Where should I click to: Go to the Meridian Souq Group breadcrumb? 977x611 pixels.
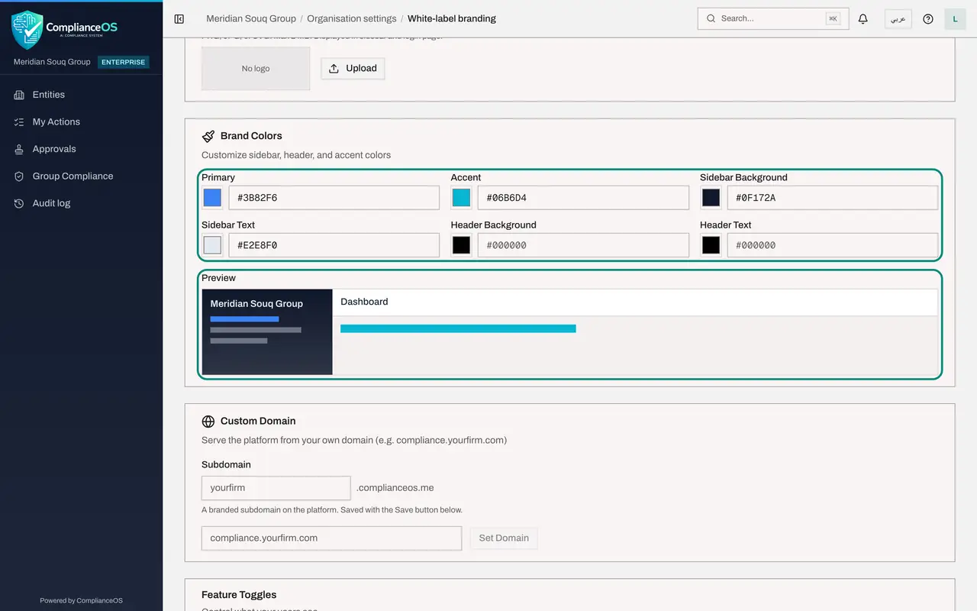[x=251, y=18]
